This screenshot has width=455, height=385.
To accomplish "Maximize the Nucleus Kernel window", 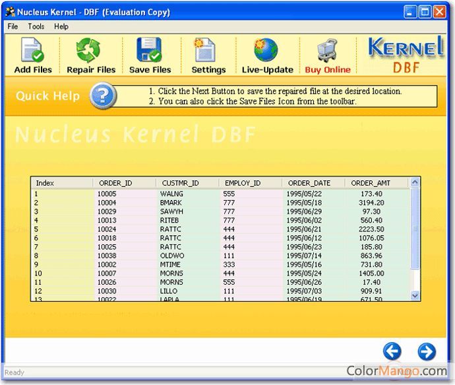I will 425,12.
